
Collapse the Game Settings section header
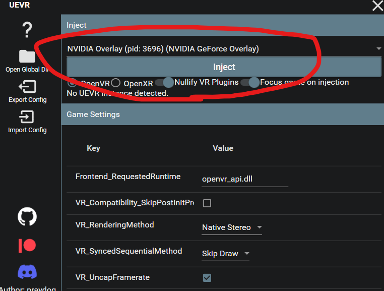pyautogui.click(x=222, y=114)
